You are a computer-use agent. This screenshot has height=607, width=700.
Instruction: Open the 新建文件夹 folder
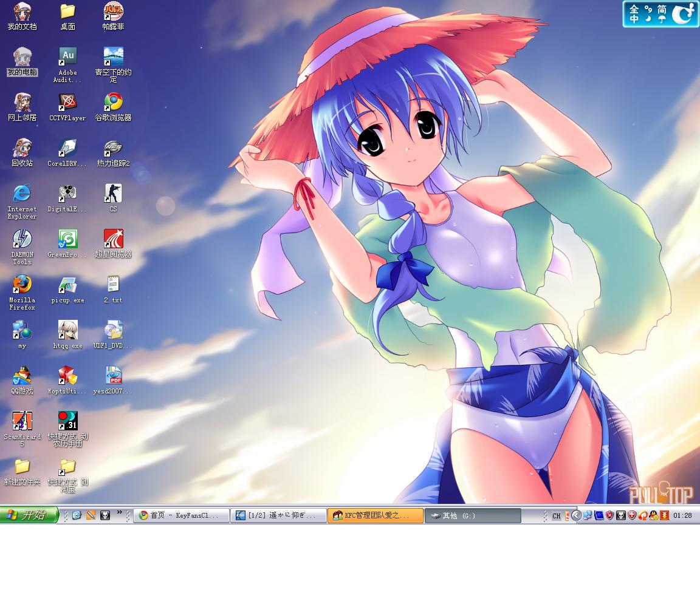coord(22,472)
